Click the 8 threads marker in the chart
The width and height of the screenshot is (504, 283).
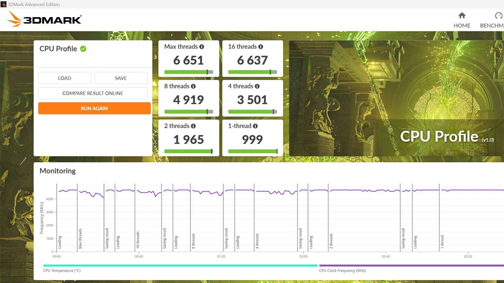193,241
